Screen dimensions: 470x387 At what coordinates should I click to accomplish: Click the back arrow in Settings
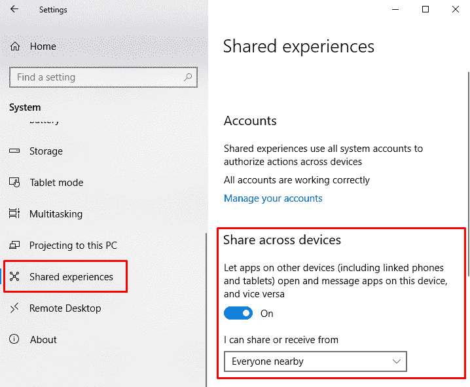point(14,9)
